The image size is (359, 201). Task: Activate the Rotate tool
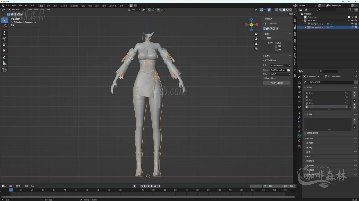[4, 39]
